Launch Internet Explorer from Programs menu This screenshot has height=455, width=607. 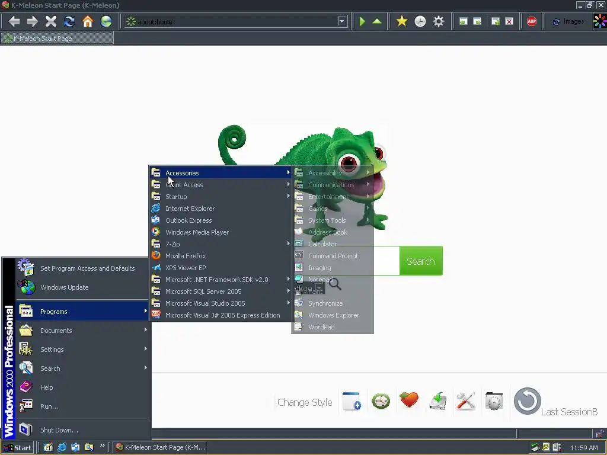tap(221, 209)
